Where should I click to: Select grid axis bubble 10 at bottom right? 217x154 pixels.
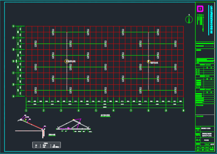click(x=183, y=110)
